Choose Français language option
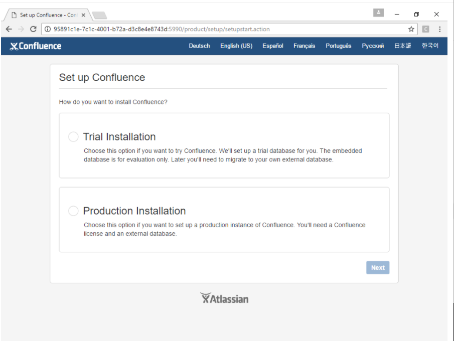 305,46
